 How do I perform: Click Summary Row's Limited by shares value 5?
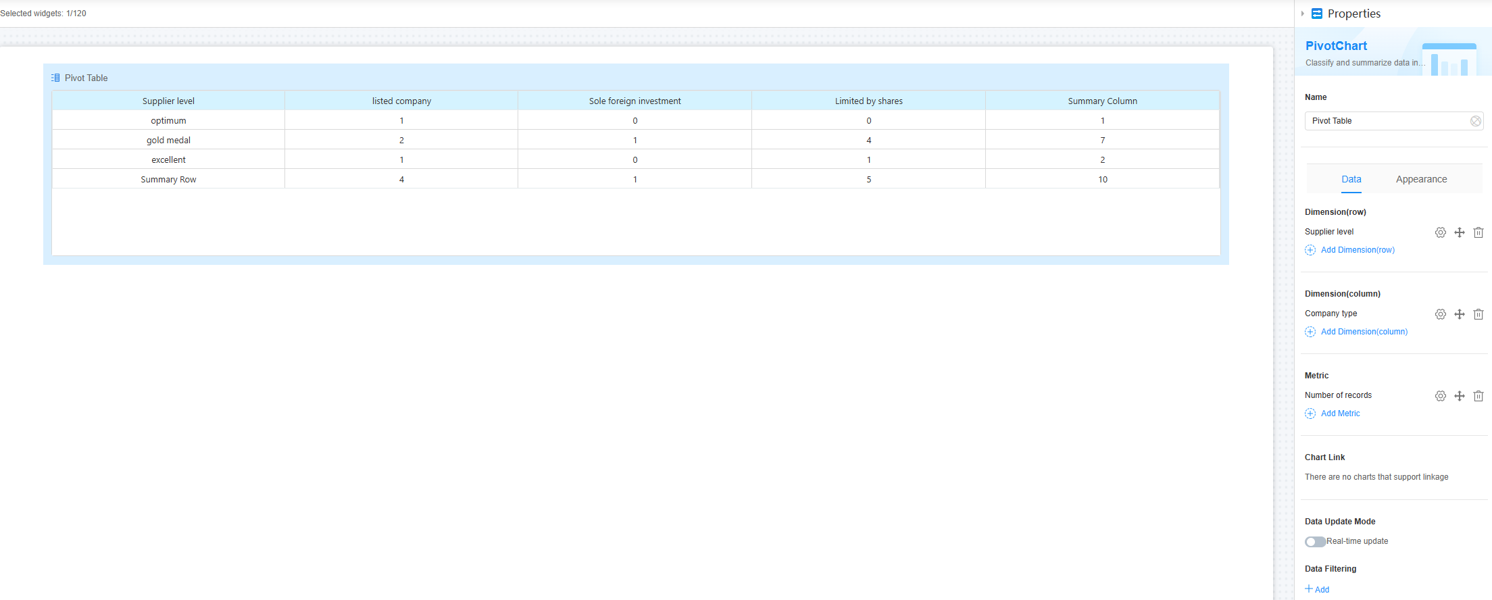pos(869,179)
